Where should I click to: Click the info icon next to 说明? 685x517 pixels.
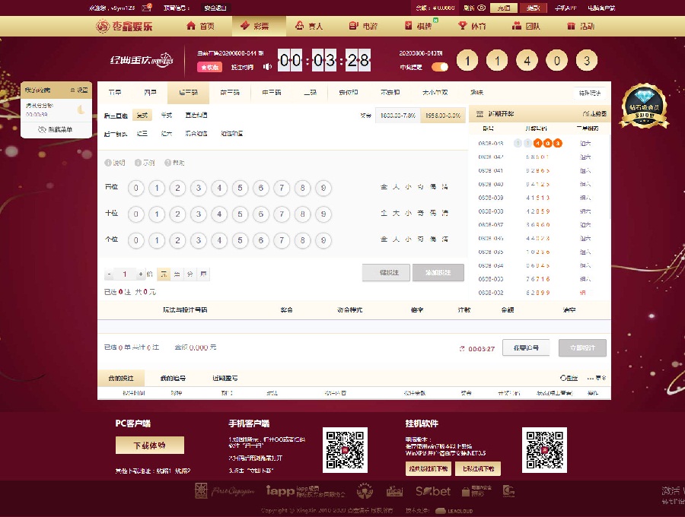pos(108,163)
